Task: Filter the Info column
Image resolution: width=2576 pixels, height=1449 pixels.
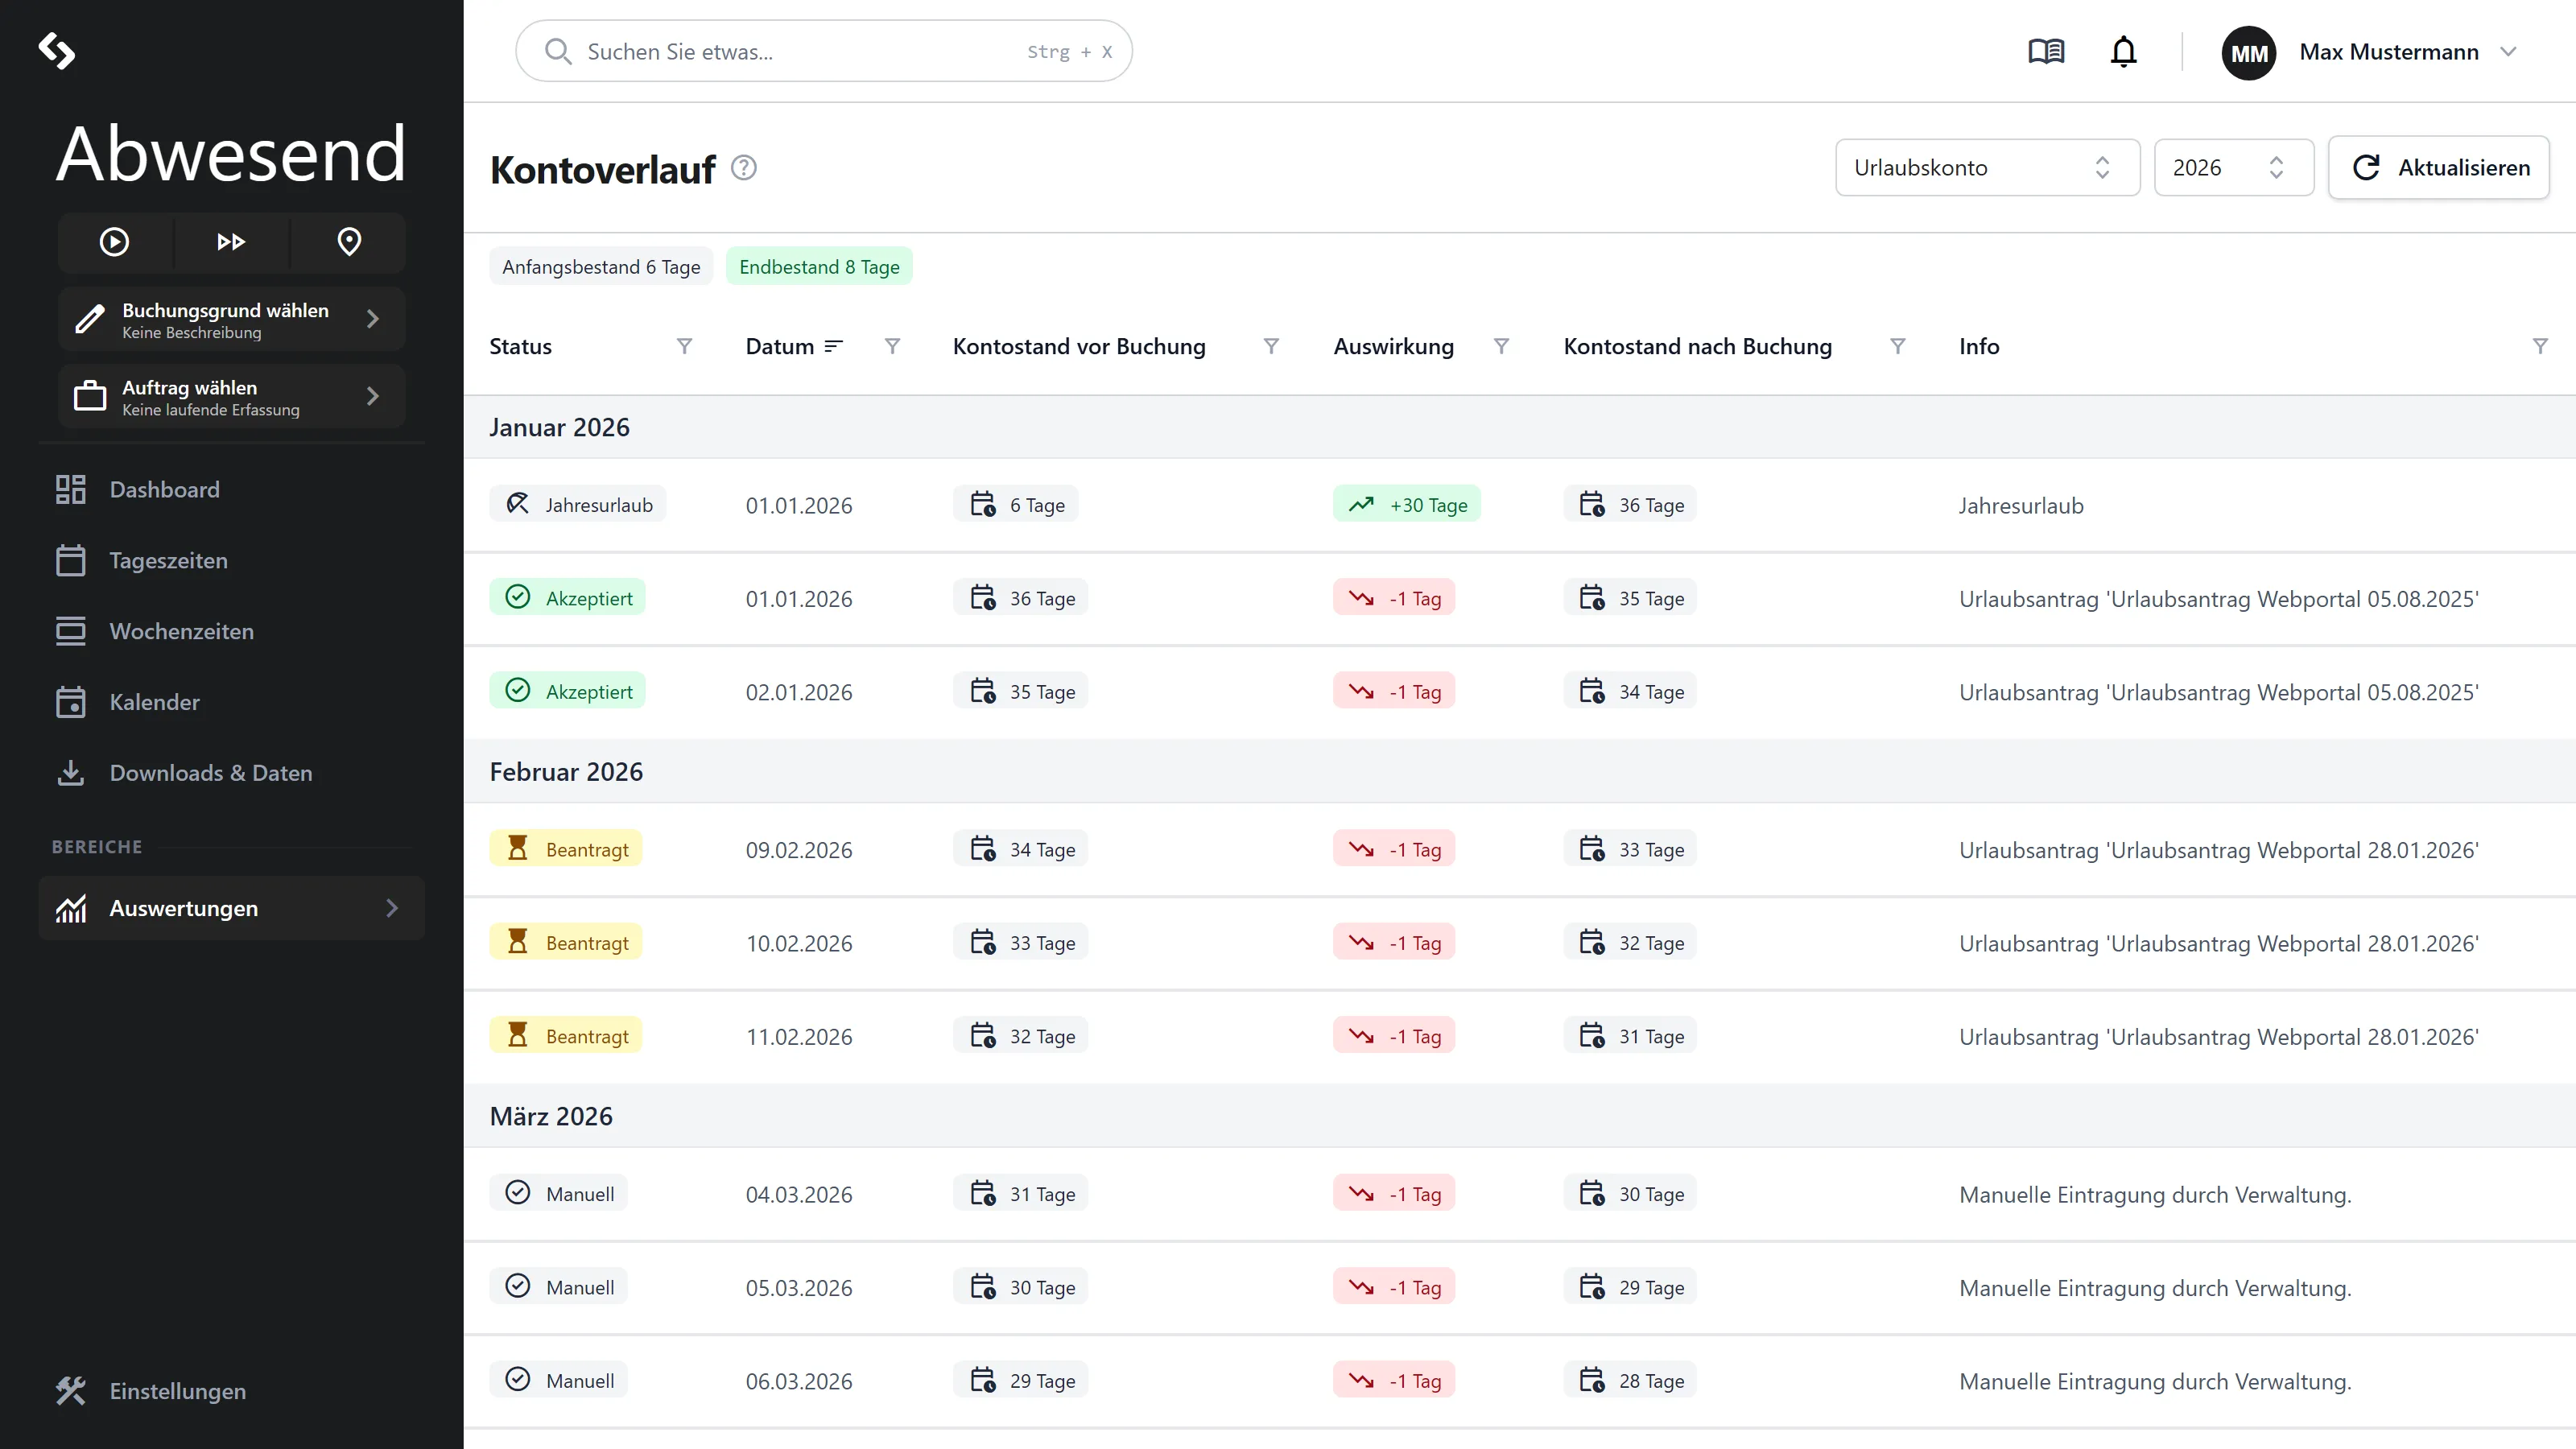Action: point(2539,346)
